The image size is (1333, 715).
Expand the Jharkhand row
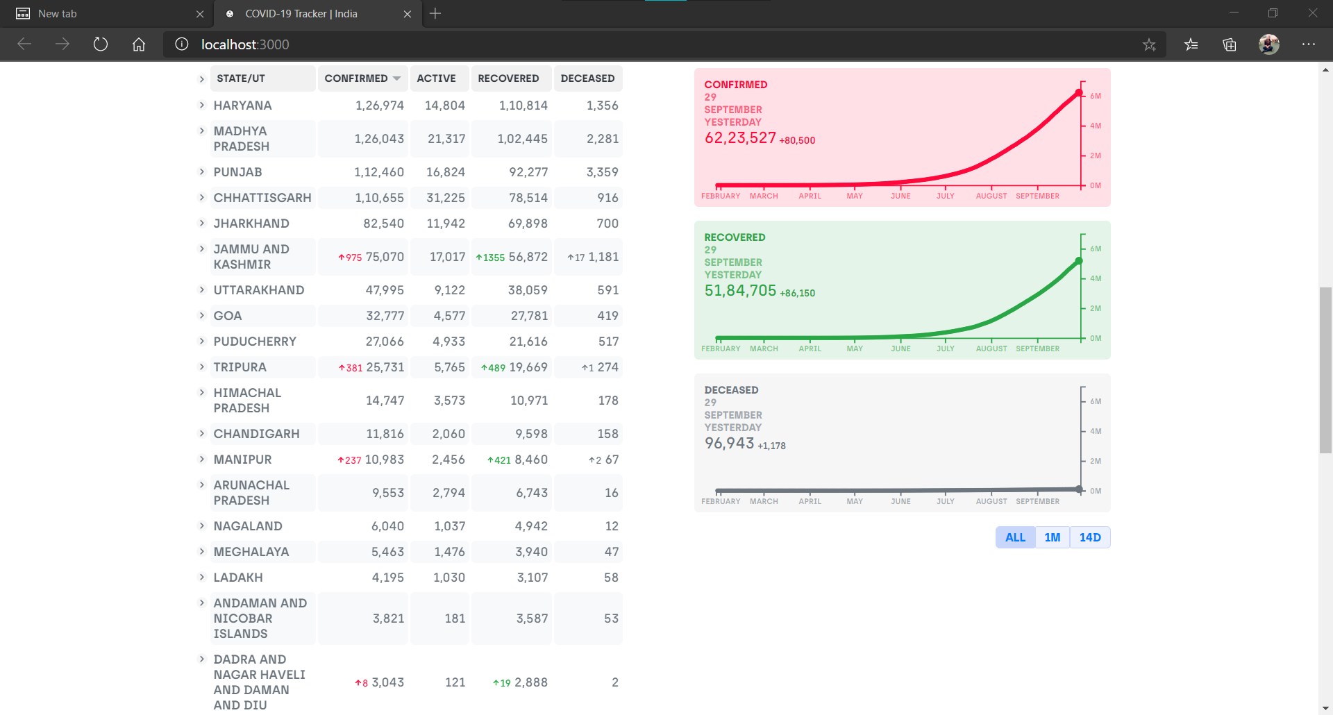202,224
